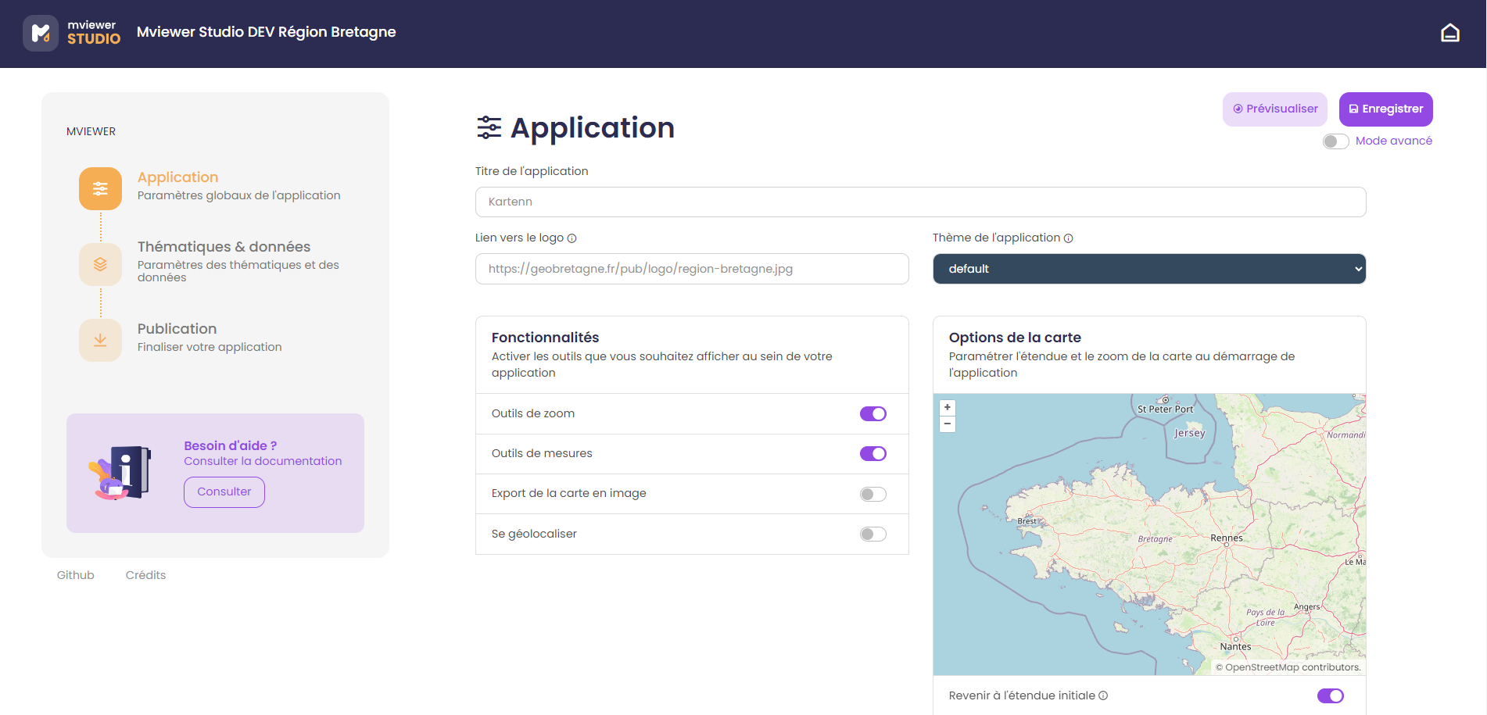Click Brest label on the map

[1027, 521]
